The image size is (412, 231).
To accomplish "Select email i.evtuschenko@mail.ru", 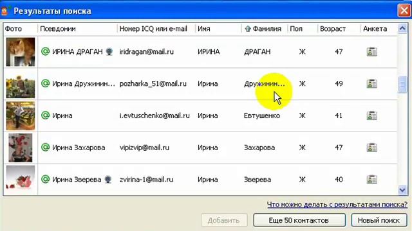I will [154, 116].
